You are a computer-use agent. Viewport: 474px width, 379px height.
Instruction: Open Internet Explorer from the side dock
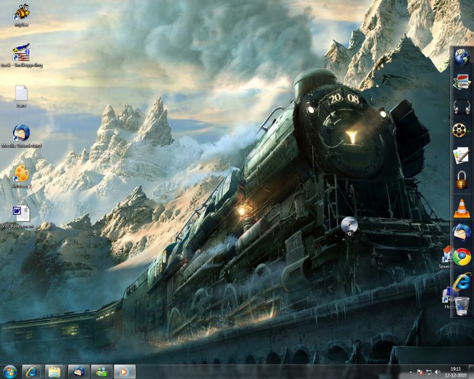pyautogui.click(x=462, y=282)
